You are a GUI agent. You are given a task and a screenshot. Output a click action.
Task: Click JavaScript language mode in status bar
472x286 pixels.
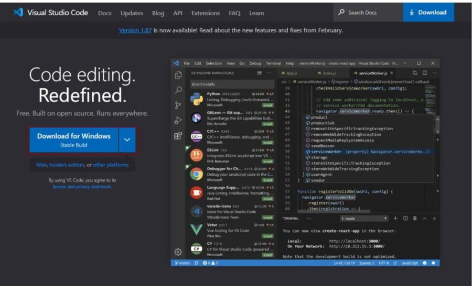[410, 263]
